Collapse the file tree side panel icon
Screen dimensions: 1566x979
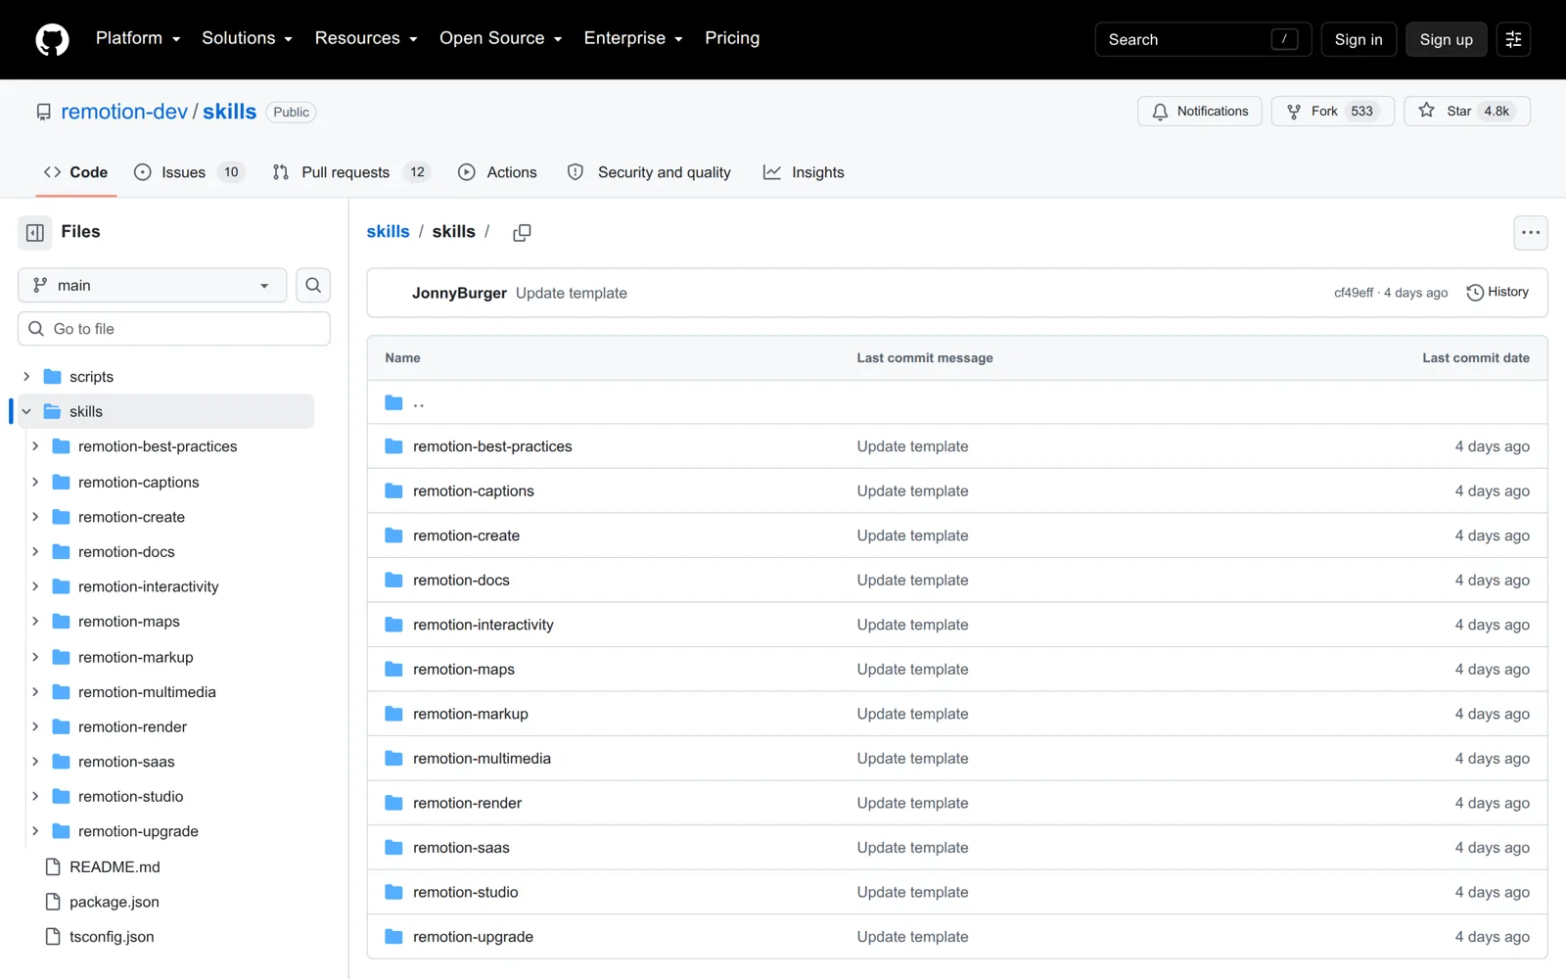[35, 232]
